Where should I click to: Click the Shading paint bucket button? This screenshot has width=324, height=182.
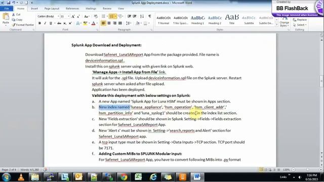point(138,23)
